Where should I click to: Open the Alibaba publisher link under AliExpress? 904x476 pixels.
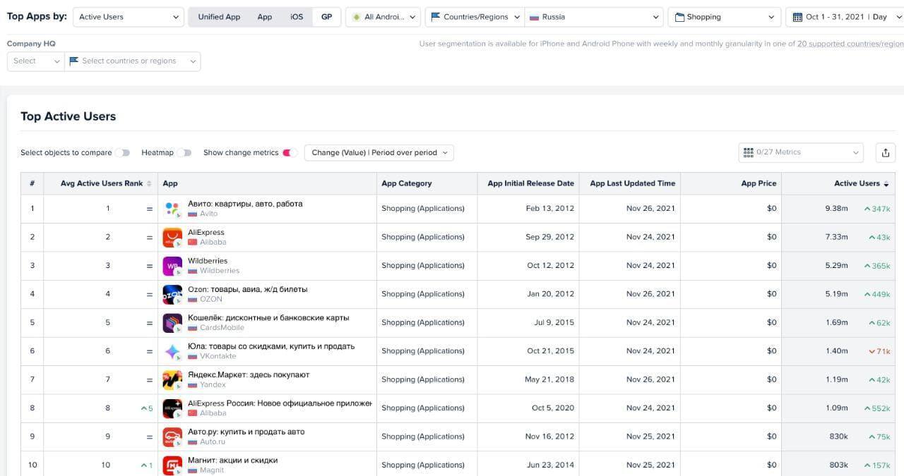[x=213, y=243]
